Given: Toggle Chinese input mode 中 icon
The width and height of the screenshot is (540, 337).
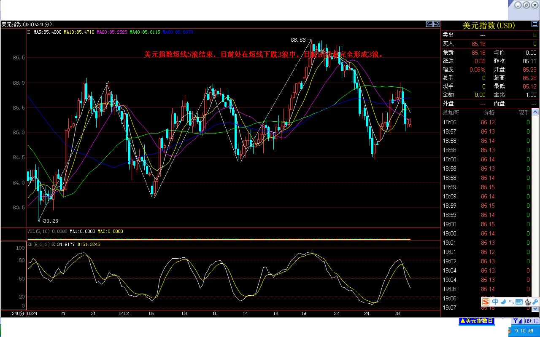Looking at the screenshot, I should point(495,302).
